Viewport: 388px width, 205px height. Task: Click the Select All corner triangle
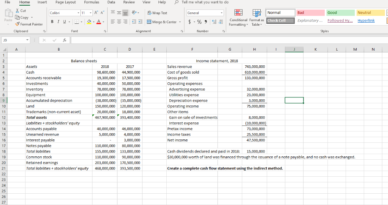coord(4,49)
